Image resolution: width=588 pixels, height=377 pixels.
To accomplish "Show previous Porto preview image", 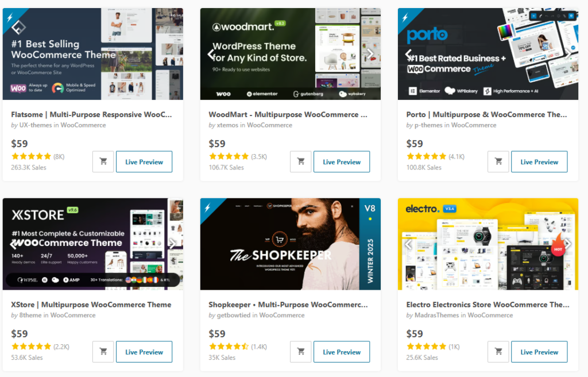I will click(x=408, y=54).
